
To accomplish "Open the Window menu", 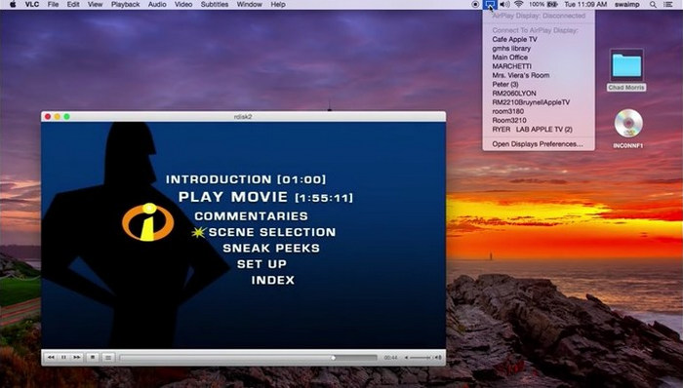I will (249, 4).
